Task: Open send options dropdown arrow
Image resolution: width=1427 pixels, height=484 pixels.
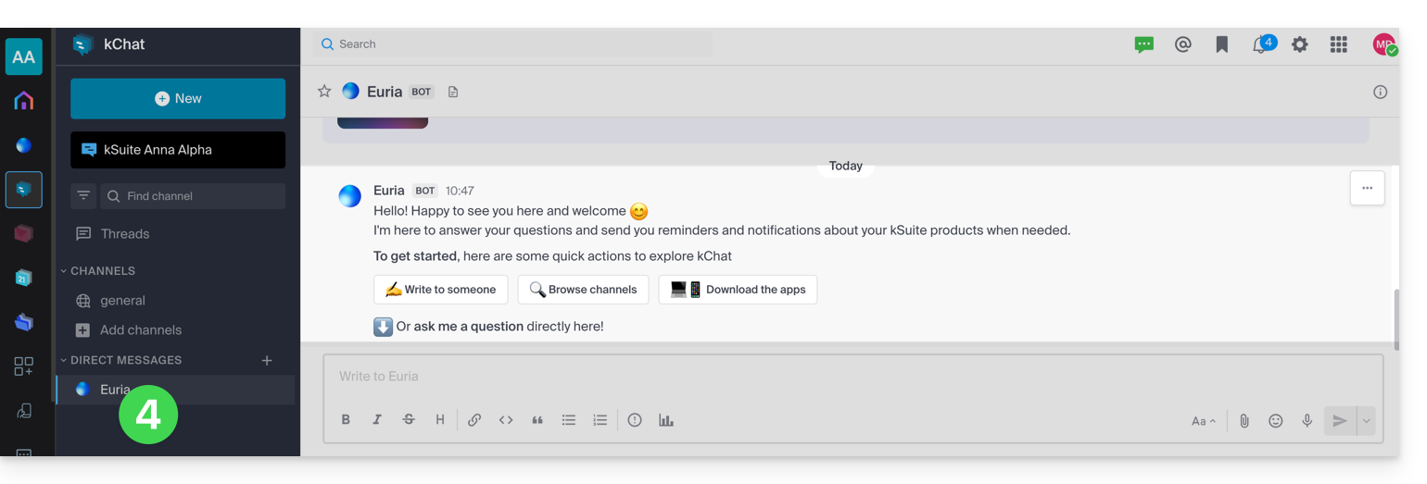Action: pyautogui.click(x=1365, y=421)
